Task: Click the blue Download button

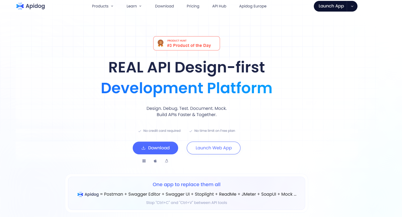Action: click(155, 148)
